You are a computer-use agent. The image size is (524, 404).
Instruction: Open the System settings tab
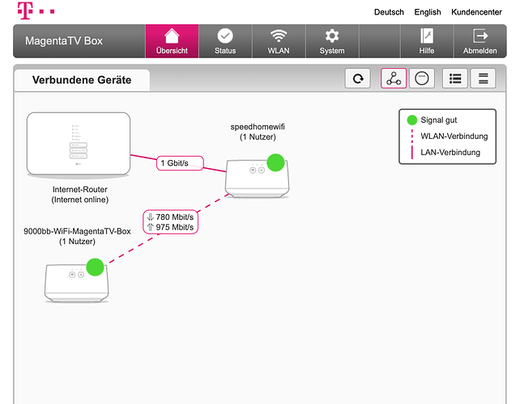pos(332,41)
